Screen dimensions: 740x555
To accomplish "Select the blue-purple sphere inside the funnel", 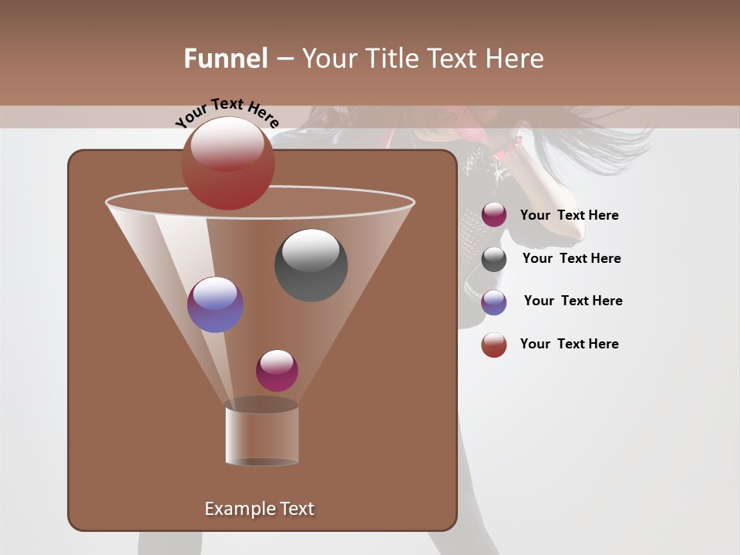I will click(215, 304).
